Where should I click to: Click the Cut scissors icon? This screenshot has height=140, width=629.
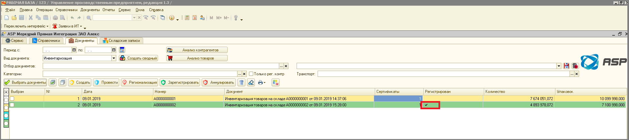(31, 18)
